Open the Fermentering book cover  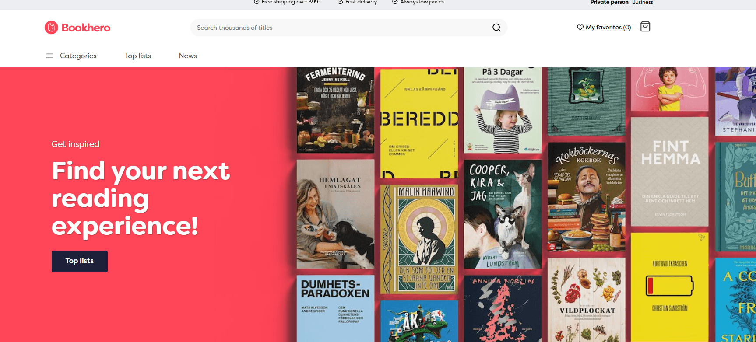335,110
